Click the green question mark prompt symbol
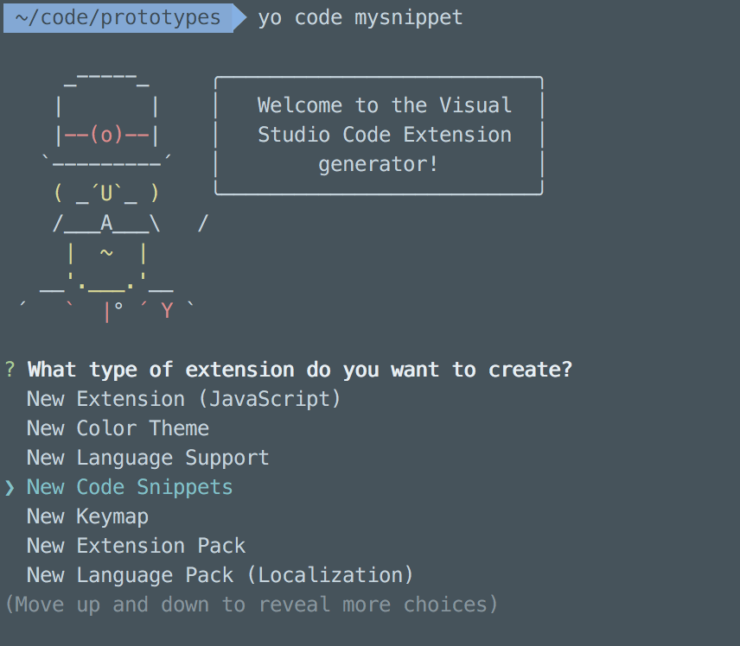The image size is (740, 646). click(10, 370)
